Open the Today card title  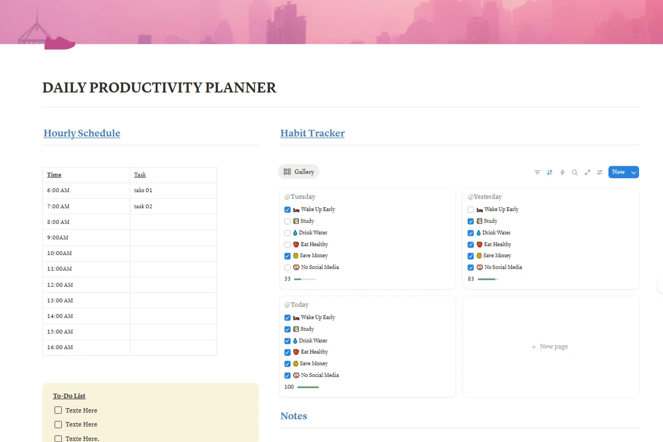[297, 305]
